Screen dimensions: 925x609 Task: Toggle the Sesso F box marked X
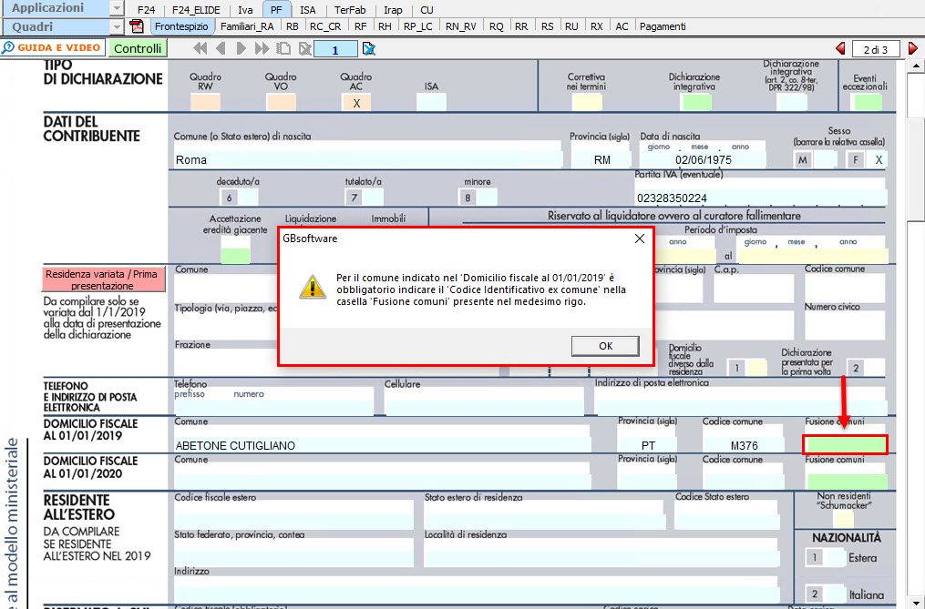pyautogui.click(x=879, y=160)
